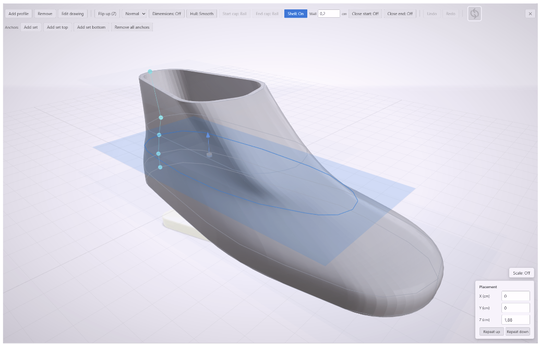
Task: Close the editor with X
Action: pyautogui.click(x=530, y=14)
